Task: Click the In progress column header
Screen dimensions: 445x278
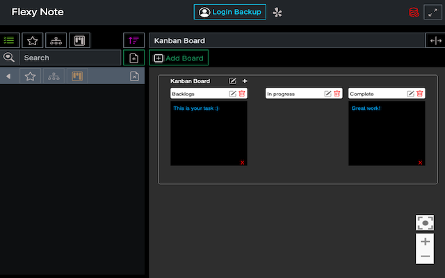Action: [x=304, y=93]
